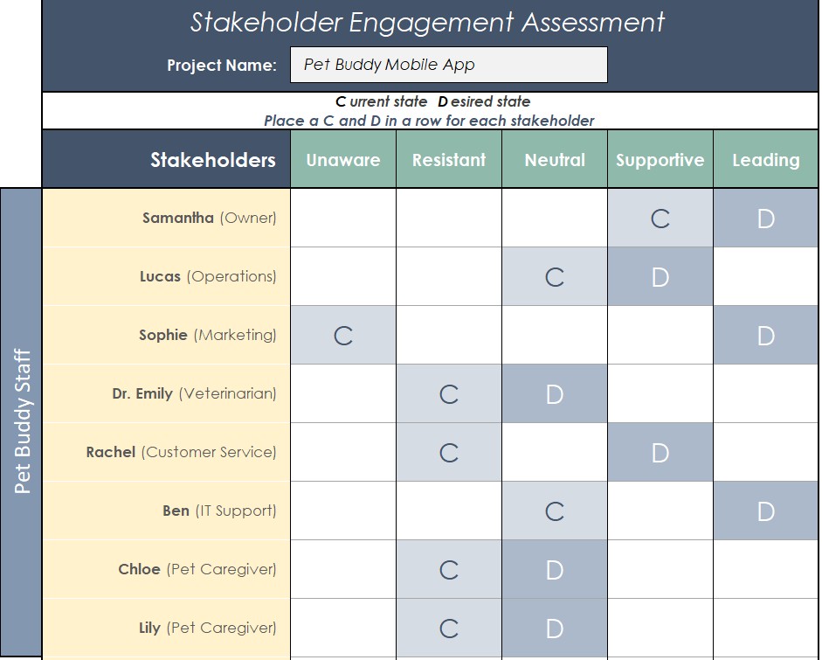Click the Neutral column header
Viewport: 822px width, 660px height.
click(555, 160)
